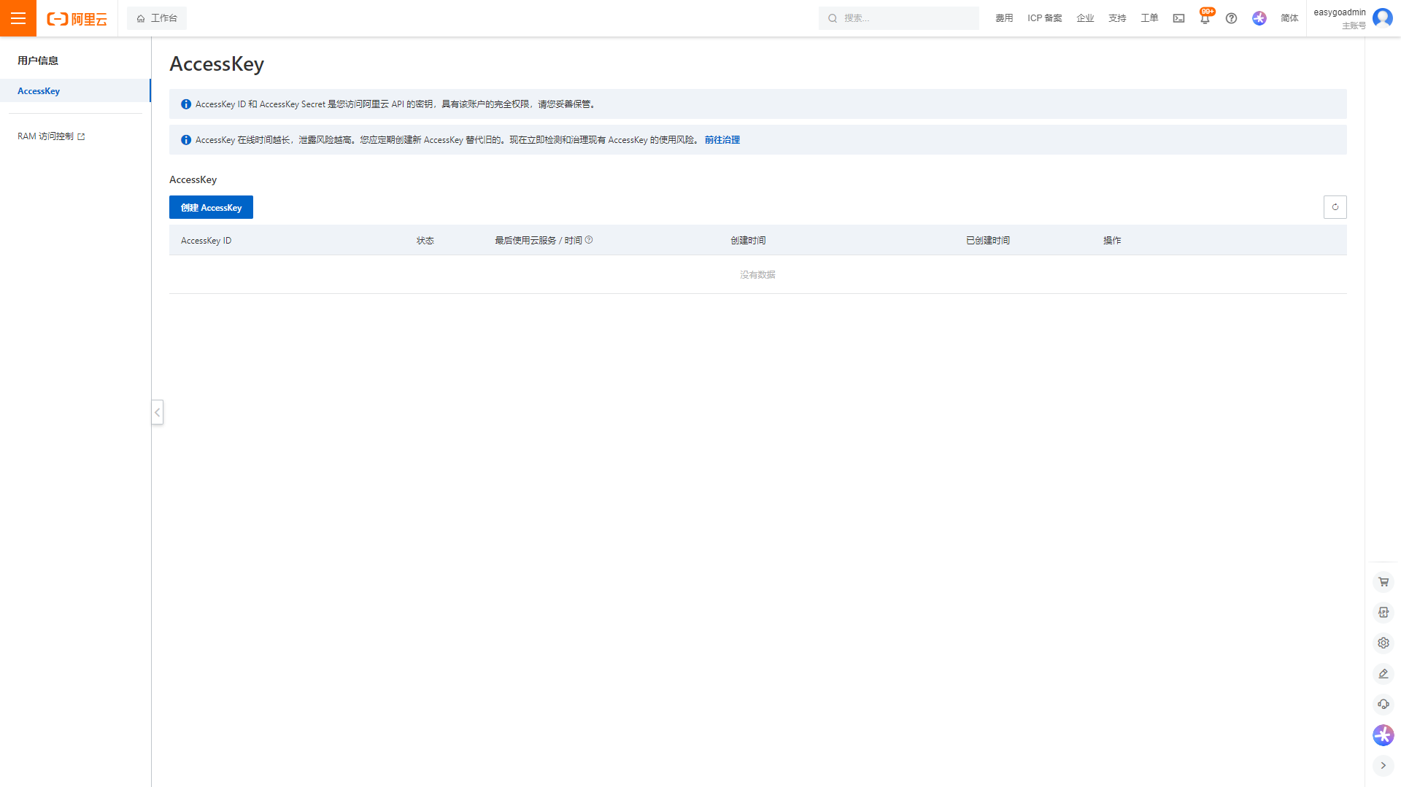
Task: Expand the right floating toolbar arrow
Action: (x=1383, y=766)
